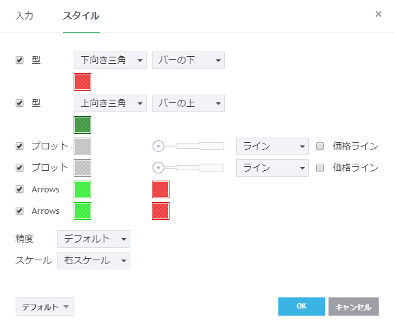Uncheck the first 型 checkbox
The height and width of the screenshot is (330, 395).
tap(20, 60)
